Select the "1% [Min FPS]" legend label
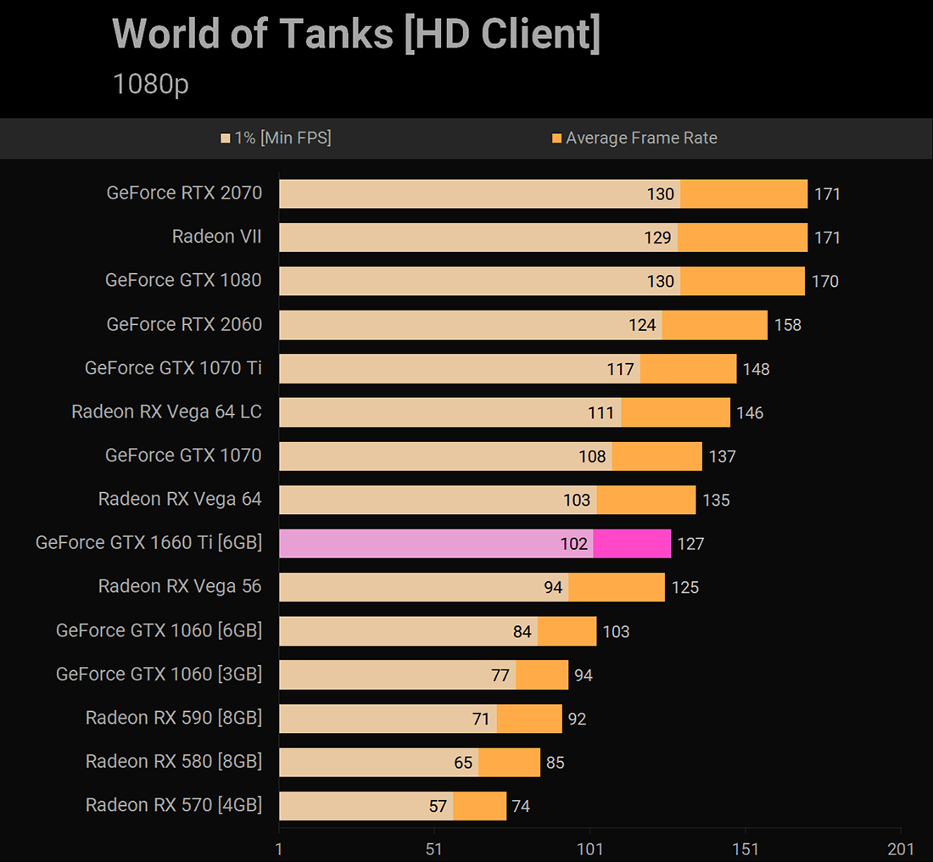Screen dimensions: 933x862 pos(282,138)
